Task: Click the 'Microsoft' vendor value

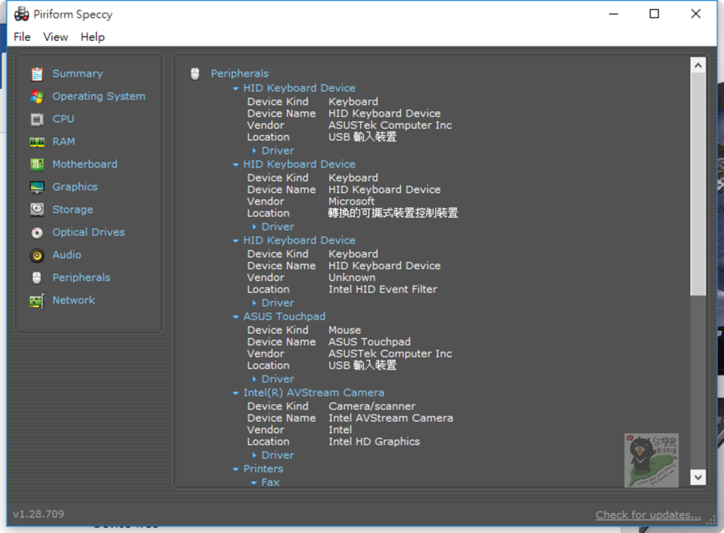Action: (351, 202)
